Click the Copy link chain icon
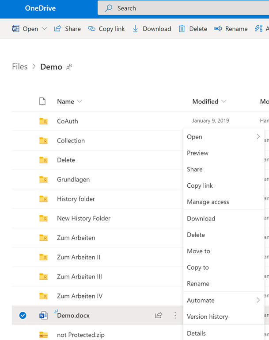 pyautogui.click(x=91, y=29)
